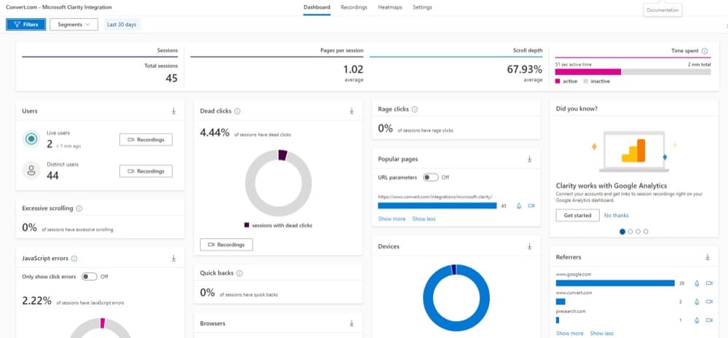
Task: Open heatmap icon for www.google.com referrer
Action: (697, 283)
